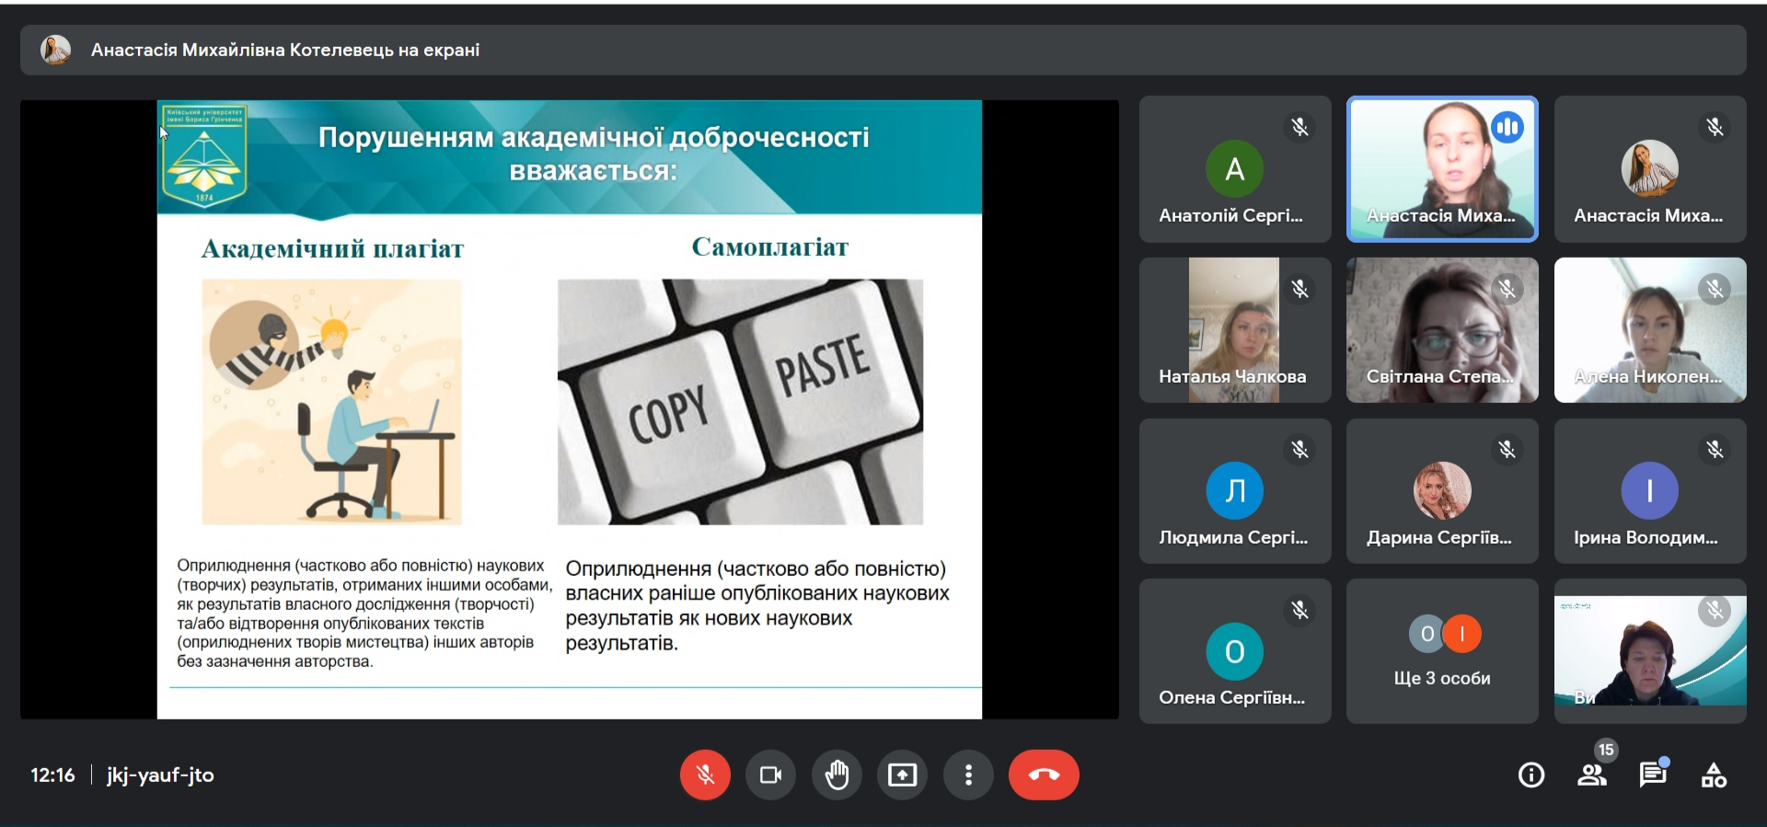Open the chat messages panel
Viewport: 1767px width, 827px height.
1653,775
